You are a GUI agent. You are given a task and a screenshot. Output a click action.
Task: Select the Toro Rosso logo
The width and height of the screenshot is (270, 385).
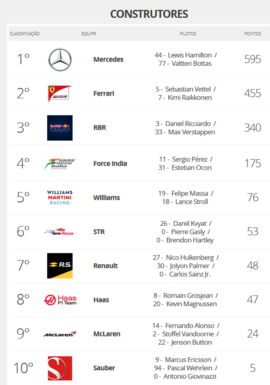point(60,232)
